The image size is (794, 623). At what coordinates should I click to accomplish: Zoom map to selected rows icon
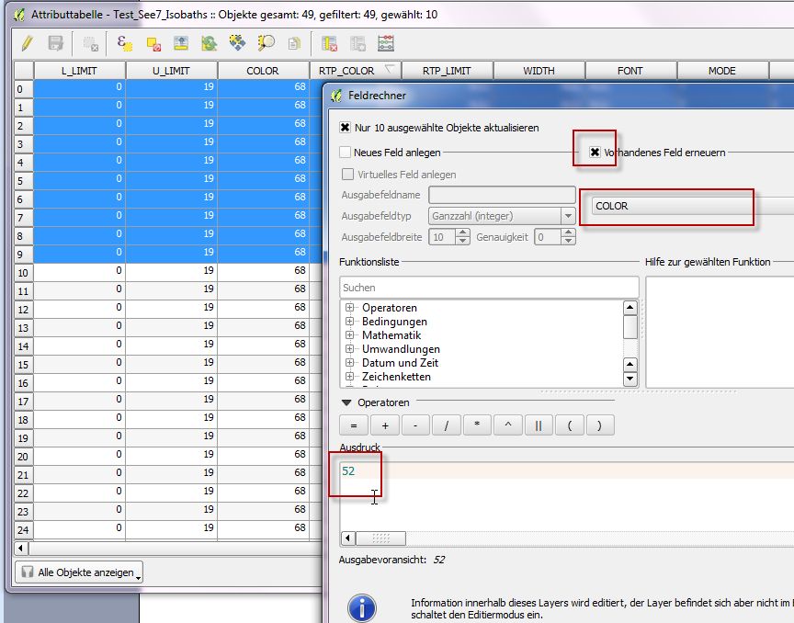point(267,43)
